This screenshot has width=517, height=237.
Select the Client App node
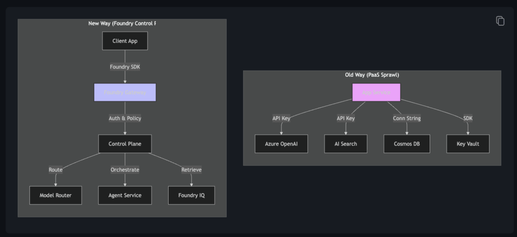coord(125,41)
